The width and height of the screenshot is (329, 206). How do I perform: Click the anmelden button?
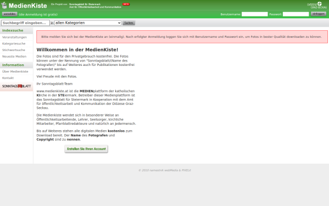(10, 14)
